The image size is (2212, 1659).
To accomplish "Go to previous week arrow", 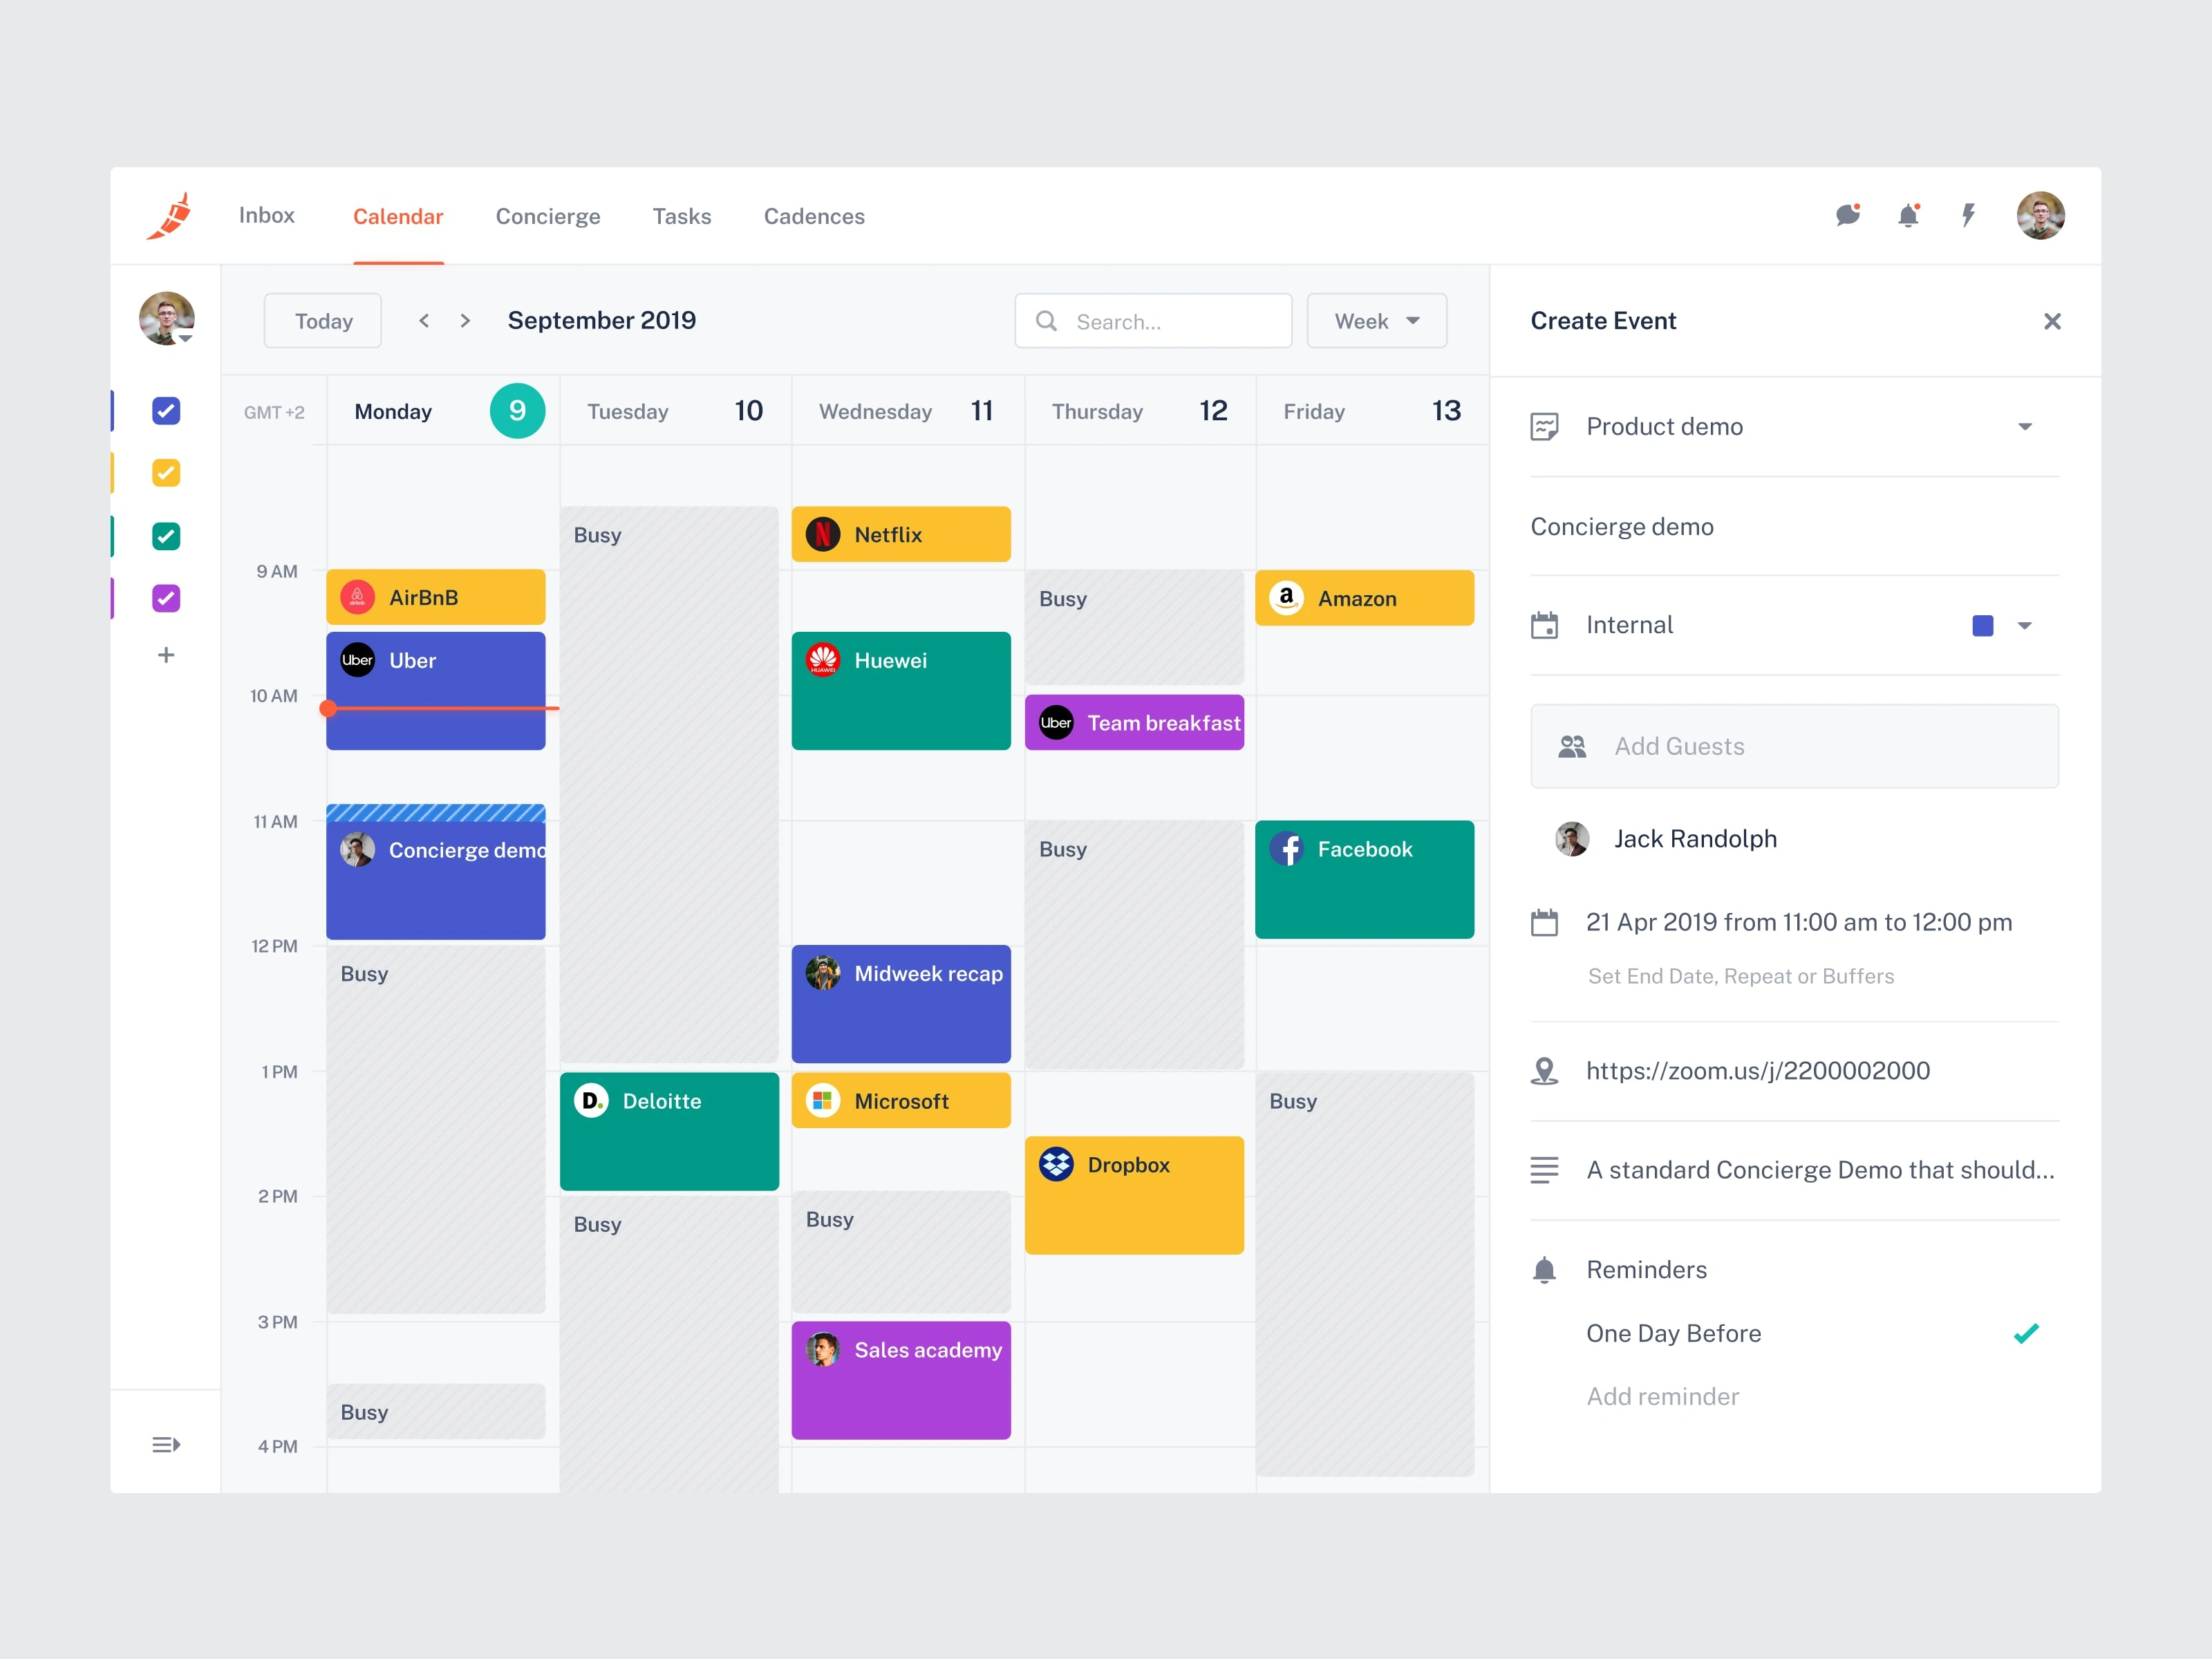I will pos(424,321).
